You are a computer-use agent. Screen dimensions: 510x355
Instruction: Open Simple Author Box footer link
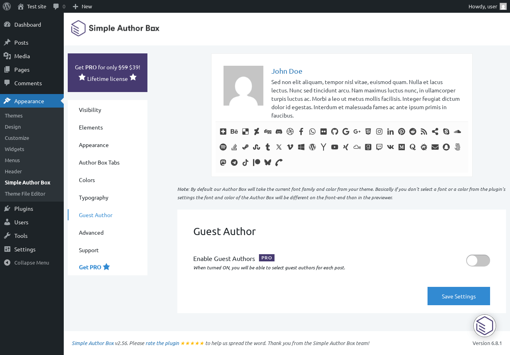[93, 343]
